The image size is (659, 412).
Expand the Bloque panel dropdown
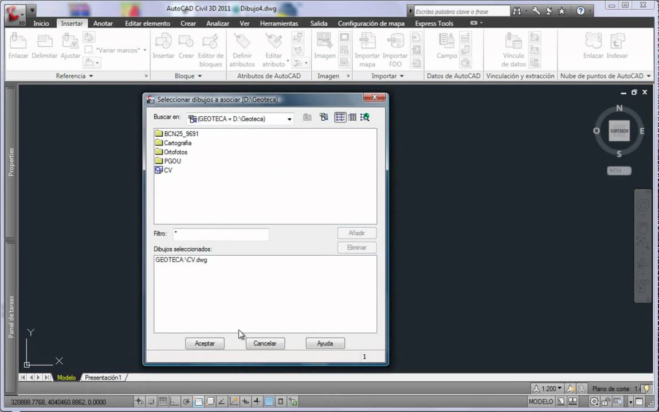pyautogui.click(x=188, y=76)
